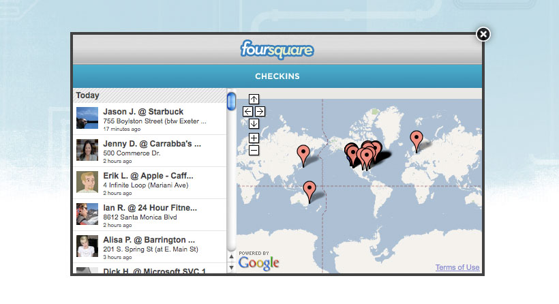Open Ian R. @ 24 Hour Fitne checkin
This screenshot has width=559, height=304.
[149, 215]
